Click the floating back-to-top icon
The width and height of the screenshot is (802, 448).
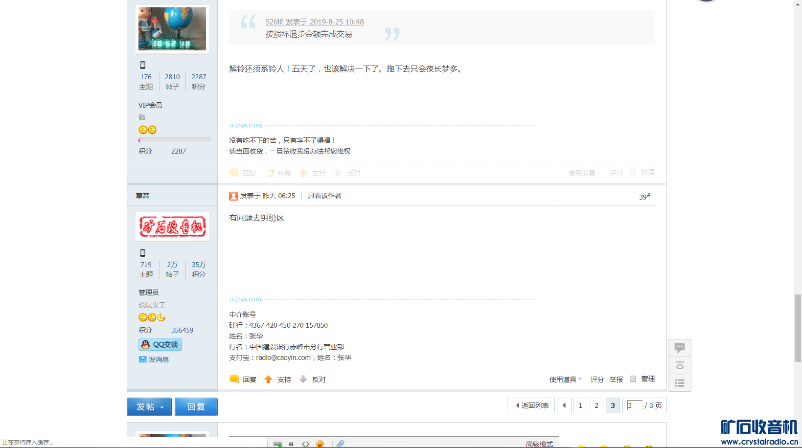tap(680, 365)
